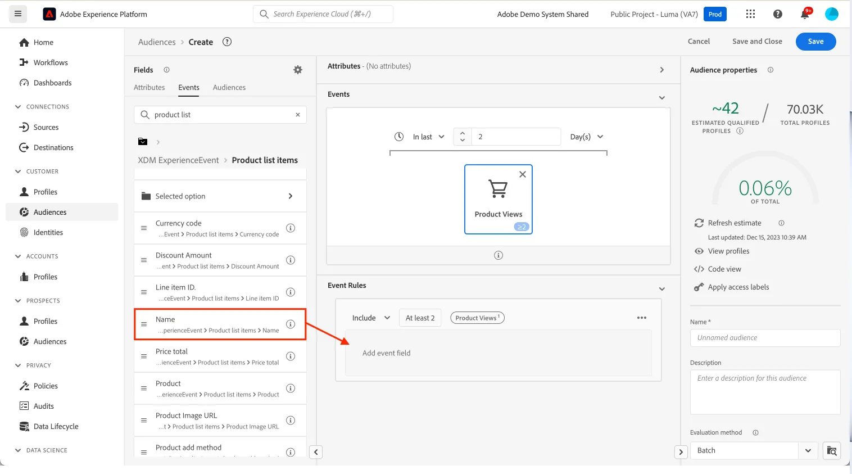Show info for Currency code field
This screenshot has width=852, height=474.
(291, 228)
